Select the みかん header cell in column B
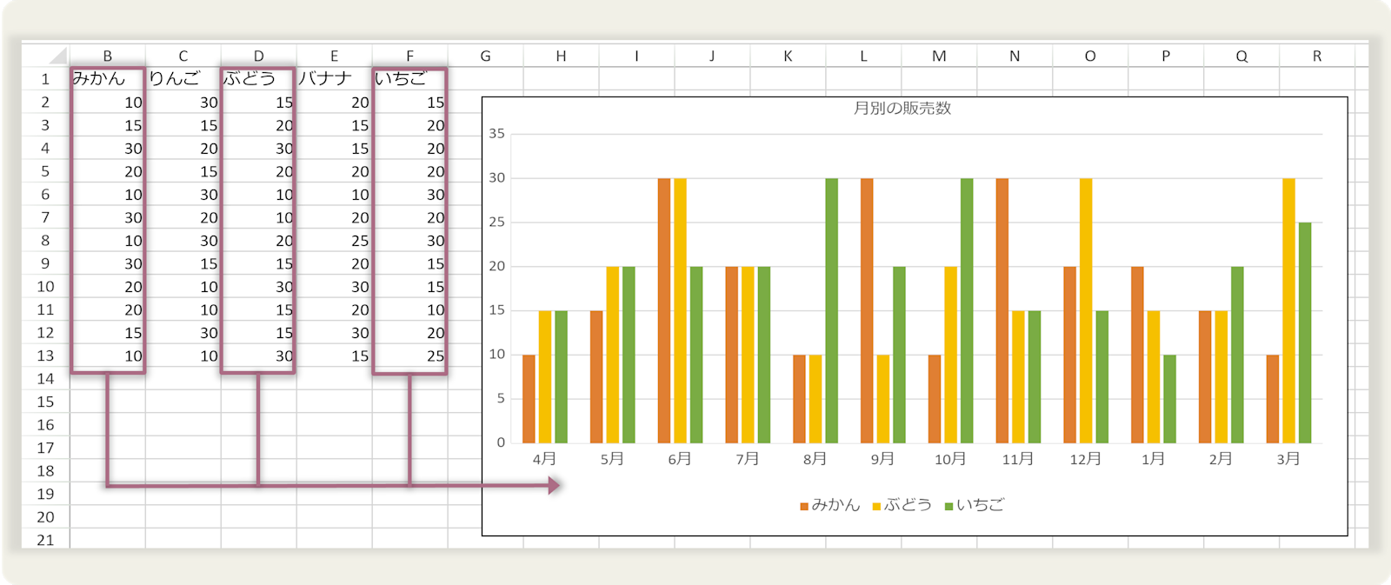 (108, 78)
